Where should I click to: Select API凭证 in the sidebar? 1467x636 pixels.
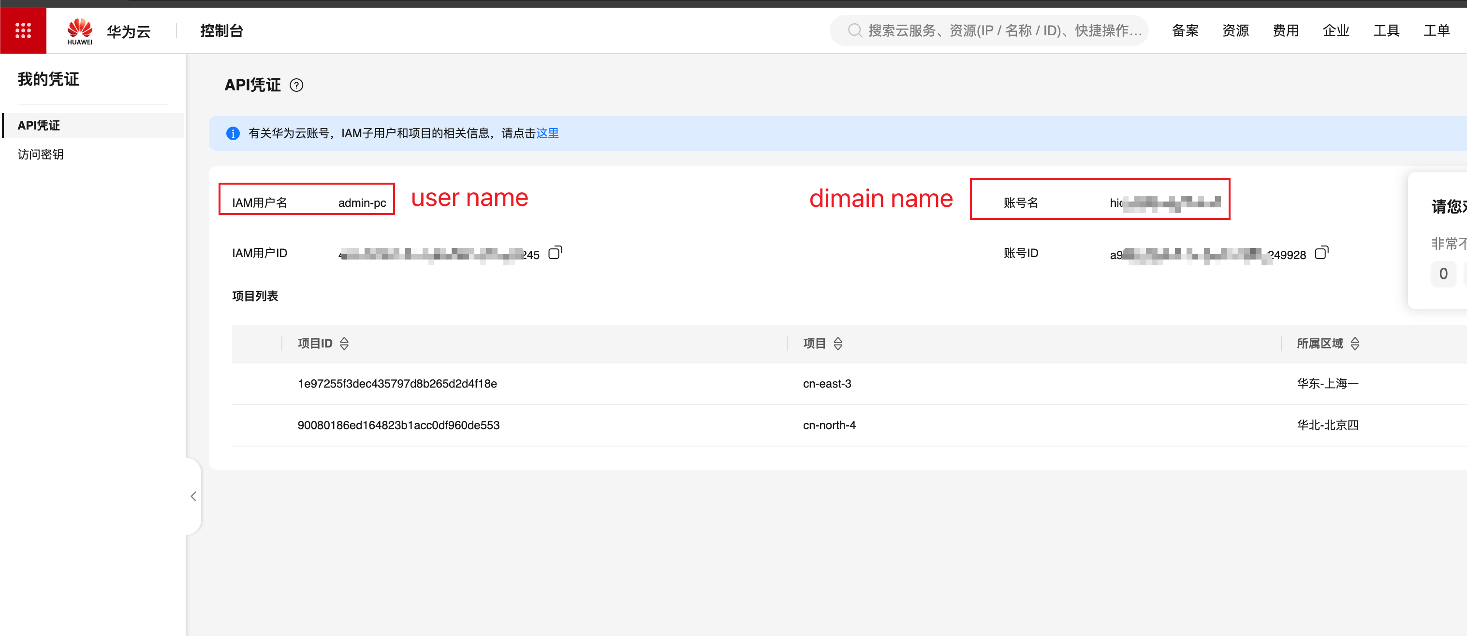click(x=39, y=125)
